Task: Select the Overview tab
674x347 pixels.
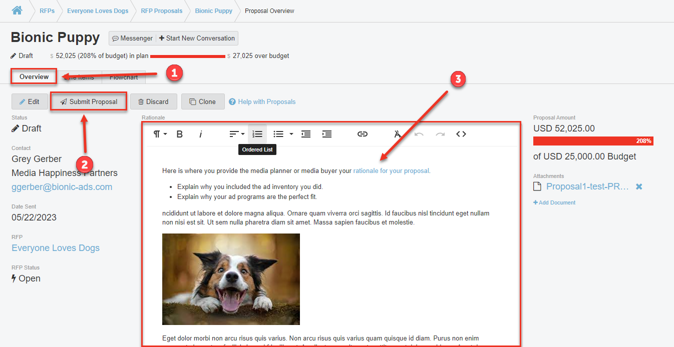Action: coord(34,76)
